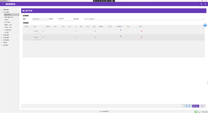
Task: Expand the 客户信息模块 sidebar module arrow
Action: click(1, 37)
